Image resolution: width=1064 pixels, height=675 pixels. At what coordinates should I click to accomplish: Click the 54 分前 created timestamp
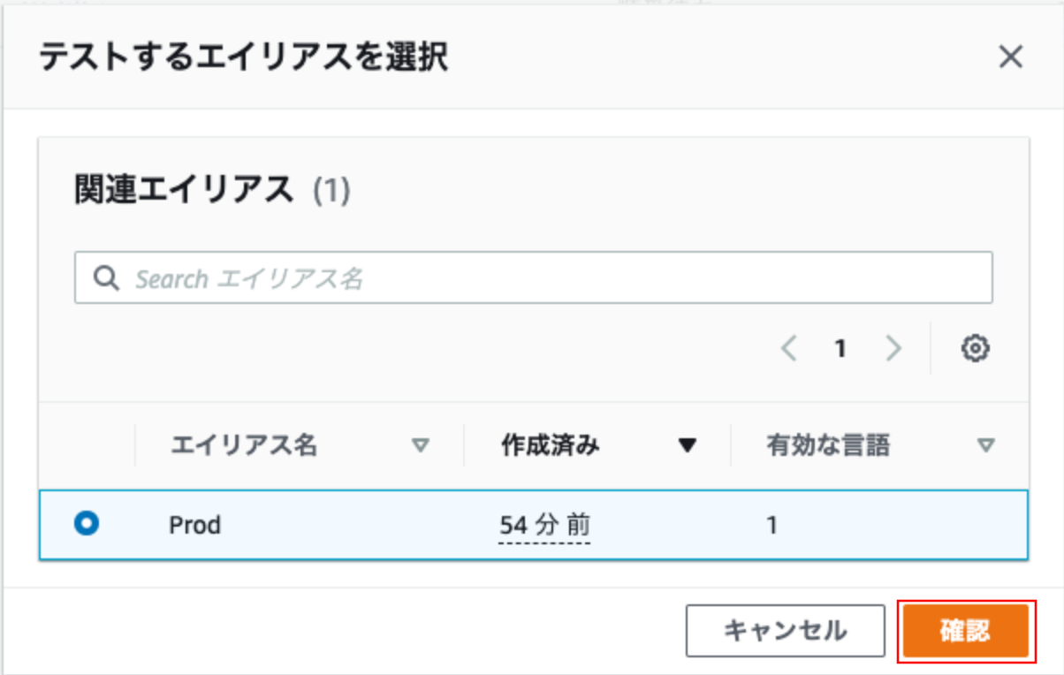coord(544,526)
